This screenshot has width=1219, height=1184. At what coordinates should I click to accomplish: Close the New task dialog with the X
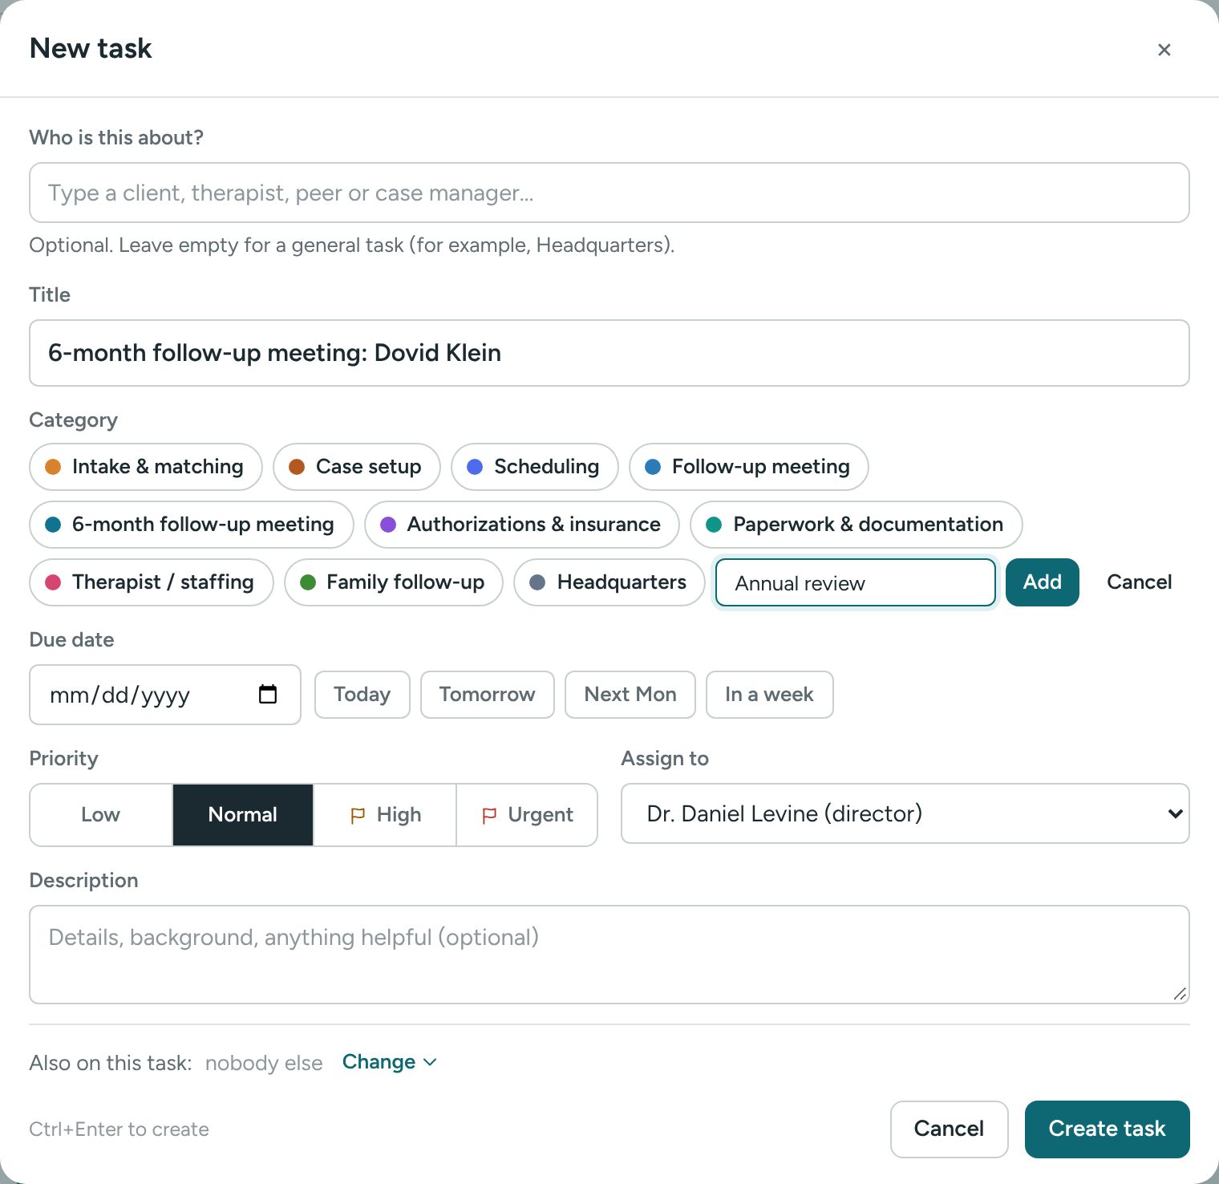tap(1164, 50)
